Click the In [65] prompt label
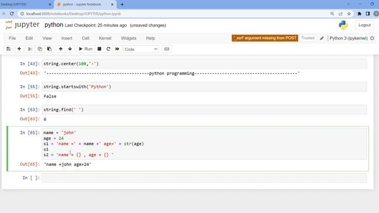Screen dimensions: 379x213 click(30, 133)
